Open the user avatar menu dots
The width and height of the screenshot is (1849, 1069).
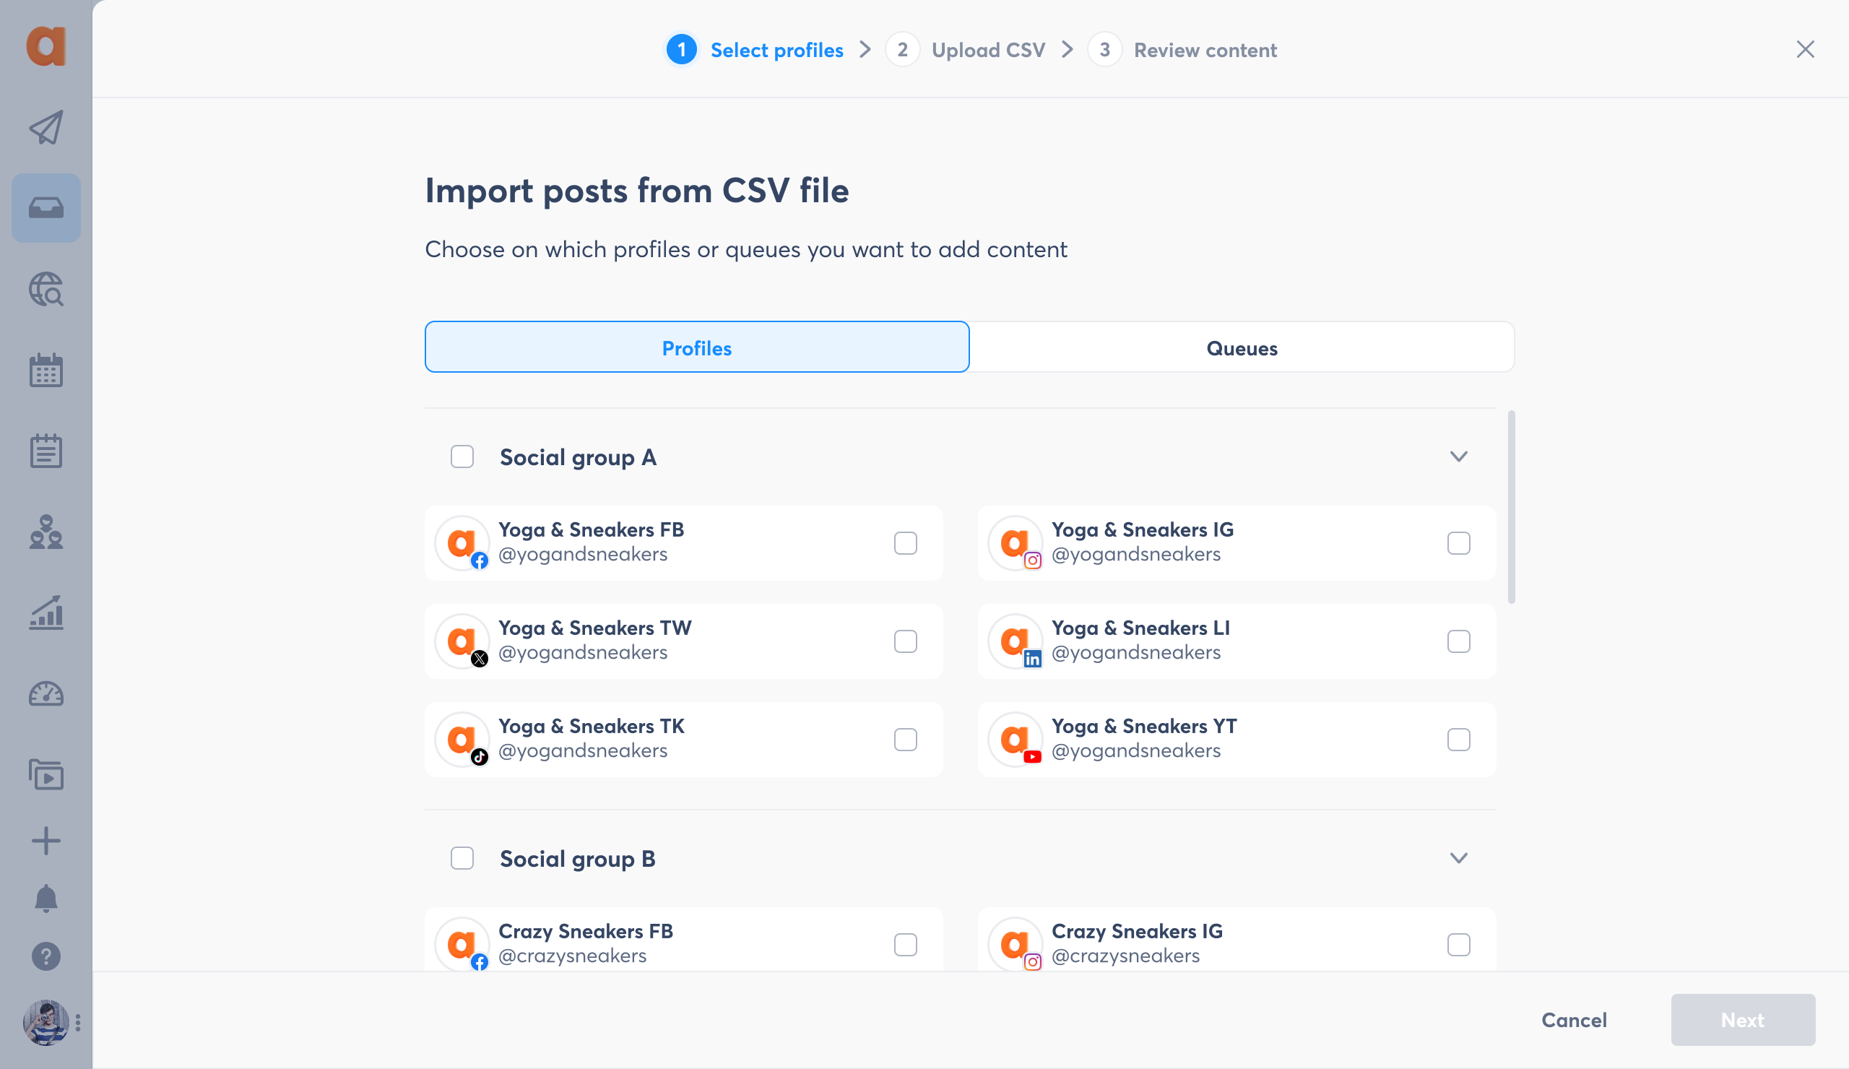[78, 1022]
